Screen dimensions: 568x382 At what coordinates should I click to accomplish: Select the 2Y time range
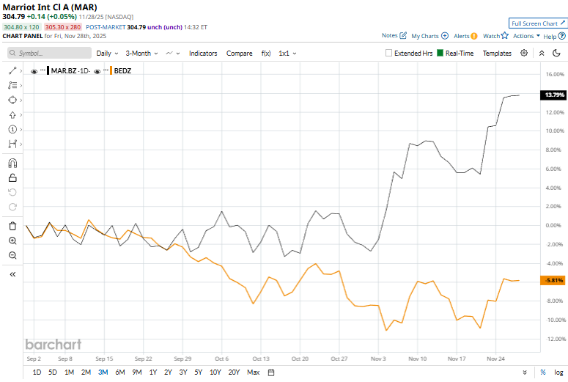tap(168, 372)
